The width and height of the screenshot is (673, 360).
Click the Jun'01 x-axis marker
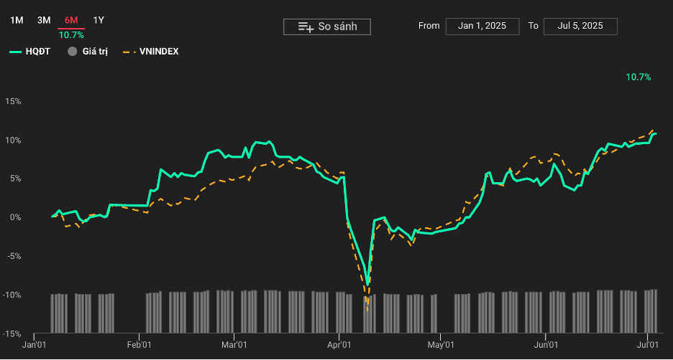point(546,345)
